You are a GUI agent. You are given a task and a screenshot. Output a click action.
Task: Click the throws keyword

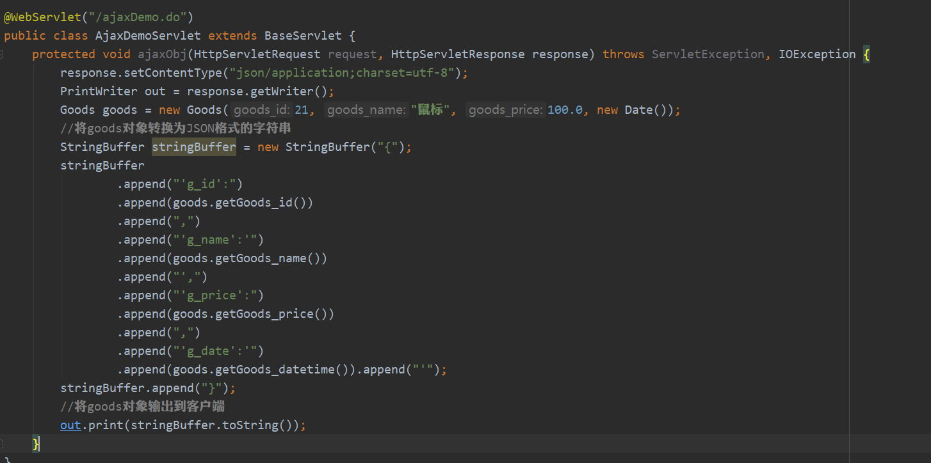(x=624, y=54)
